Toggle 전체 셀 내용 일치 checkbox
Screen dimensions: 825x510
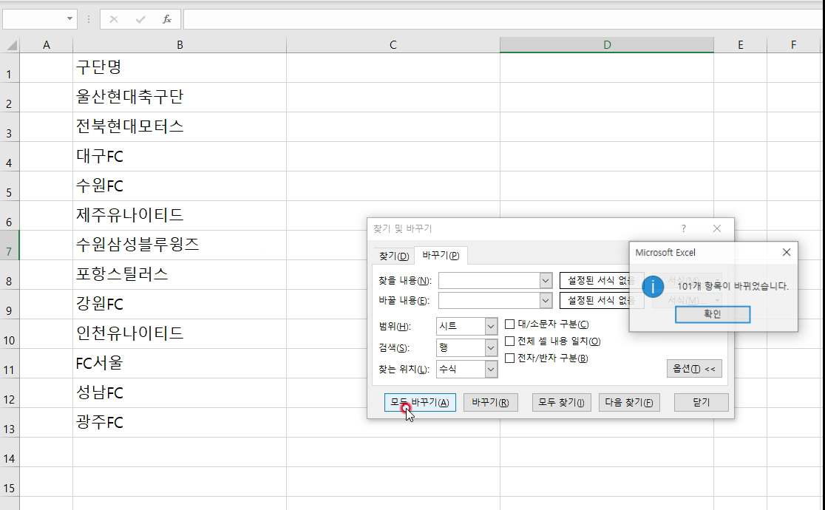pyautogui.click(x=509, y=341)
